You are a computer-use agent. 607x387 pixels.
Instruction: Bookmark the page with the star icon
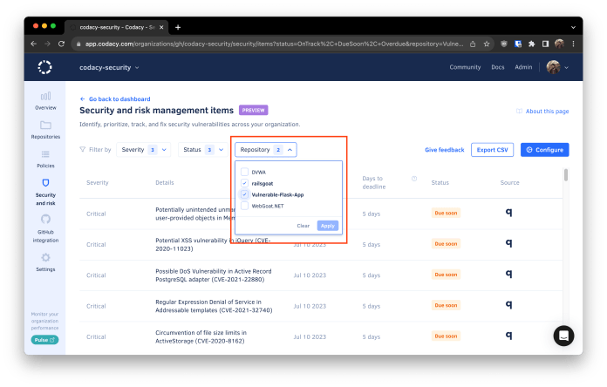tap(487, 44)
